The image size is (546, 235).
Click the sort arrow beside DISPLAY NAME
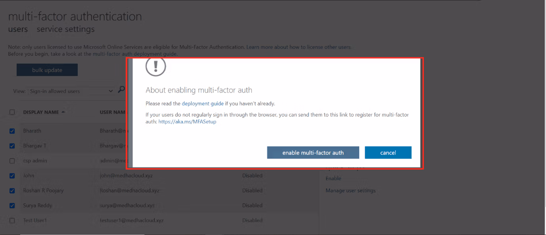point(63,112)
